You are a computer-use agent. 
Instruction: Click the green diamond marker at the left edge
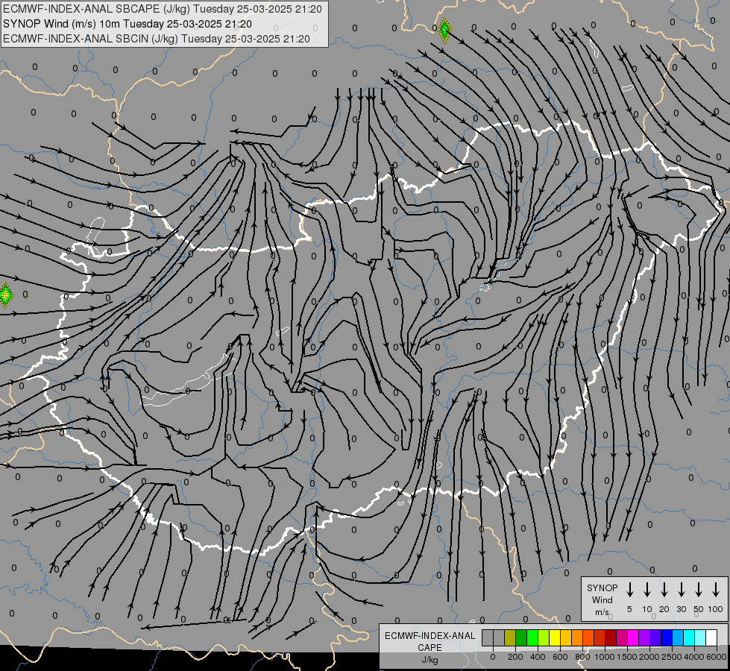[x=5, y=295]
